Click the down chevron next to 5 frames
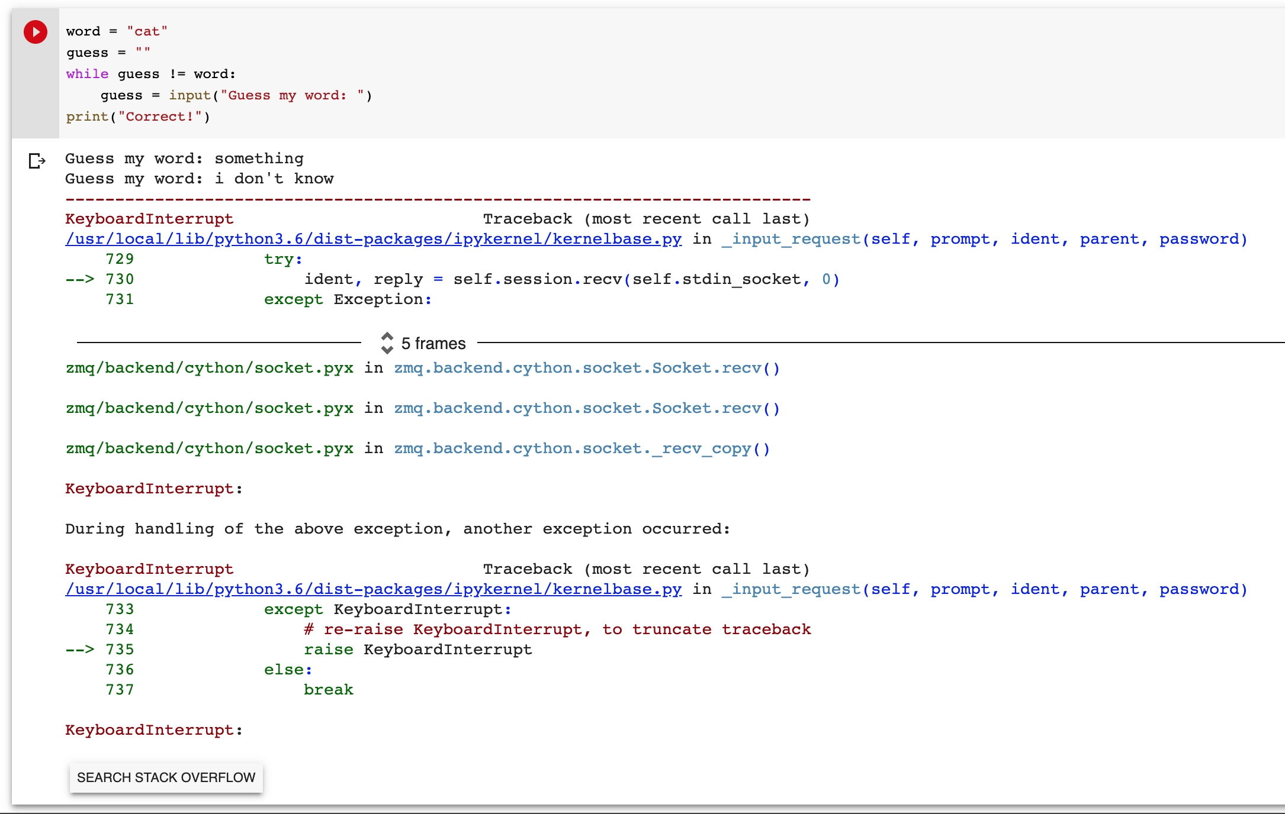 (388, 350)
